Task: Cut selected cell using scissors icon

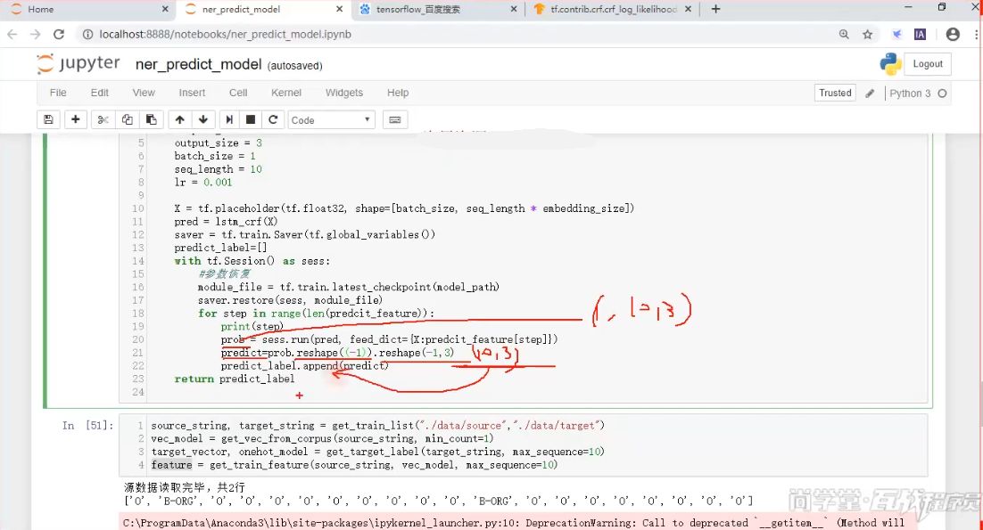Action: click(103, 119)
